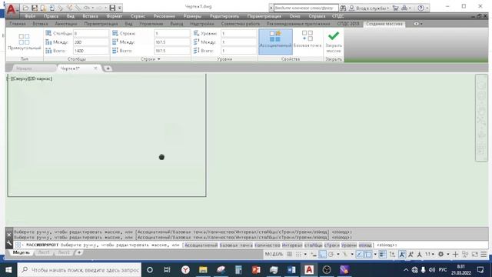Open PowerPoint from the taskbar
The width and height of the screenshot is (492, 277).
[256, 270]
